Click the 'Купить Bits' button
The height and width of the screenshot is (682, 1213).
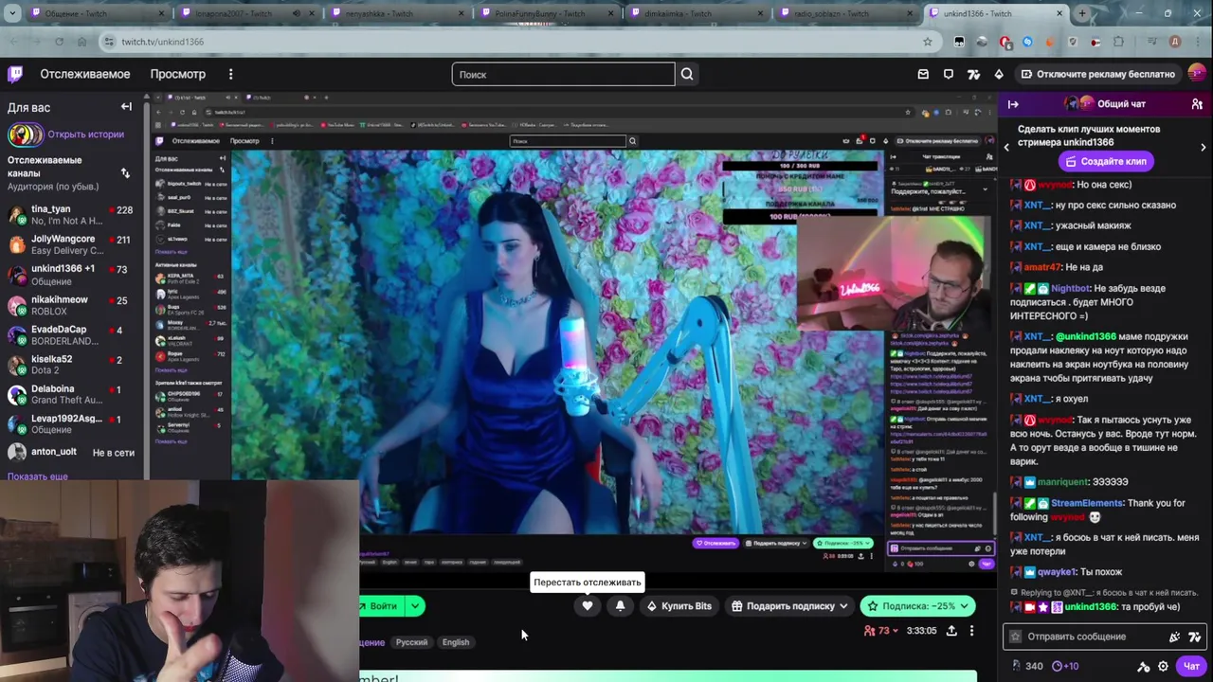point(679,606)
